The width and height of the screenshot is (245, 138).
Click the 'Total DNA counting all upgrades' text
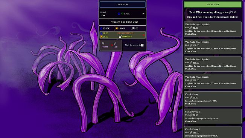(209, 12)
